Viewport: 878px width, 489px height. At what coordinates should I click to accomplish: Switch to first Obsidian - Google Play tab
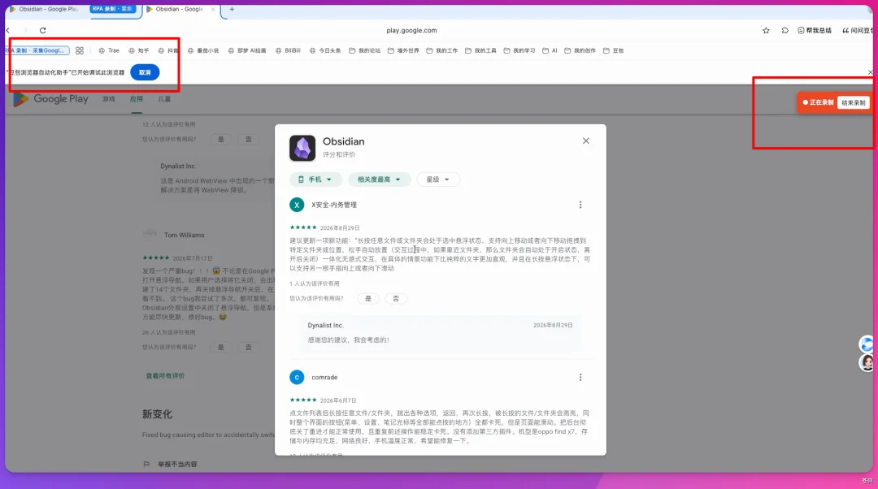45,9
